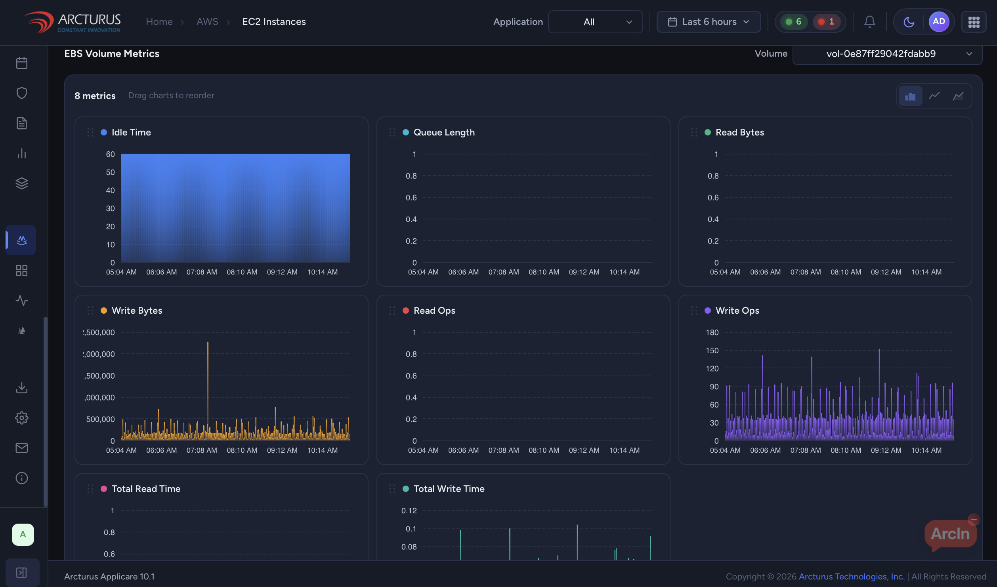Click the Total Write Time chart title
Viewport: 997px width, 587px height.
pos(449,489)
